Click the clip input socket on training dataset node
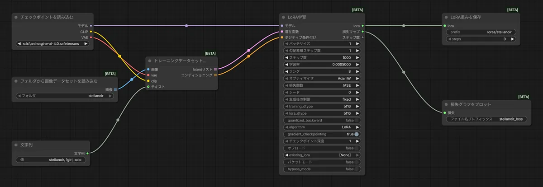Image resolution: width=543 pixels, height=187 pixels. pos(148,81)
